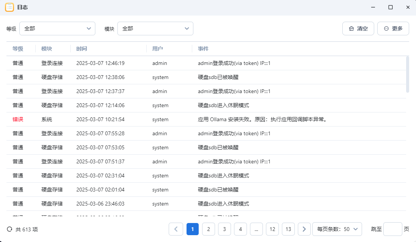The height and width of the screenshot is (242, 416).
Task: Jump to last page 13
Action: pos(288,229)
